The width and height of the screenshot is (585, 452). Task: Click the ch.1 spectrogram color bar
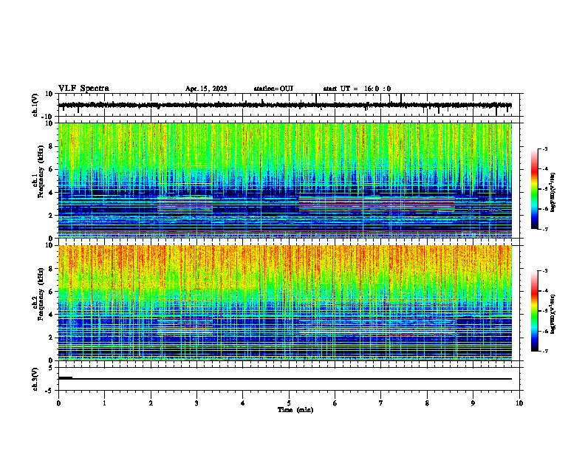[535, 189]
